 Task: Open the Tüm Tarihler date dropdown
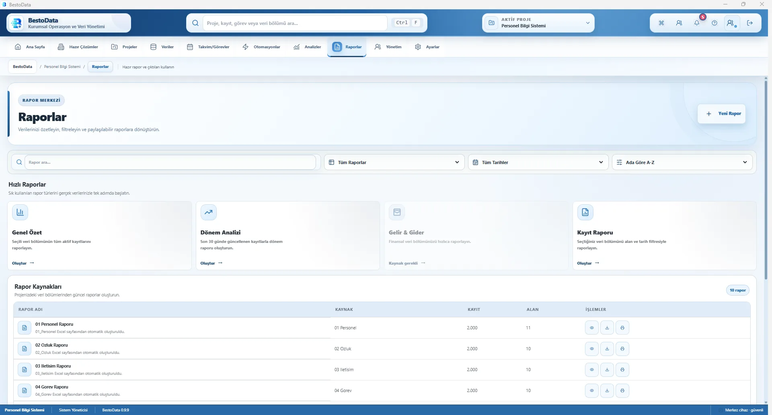[x=538, y=162]
